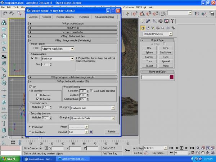Switch to the Common tab
The width and height of the screenshot is (216, 162).
point(33,17)
